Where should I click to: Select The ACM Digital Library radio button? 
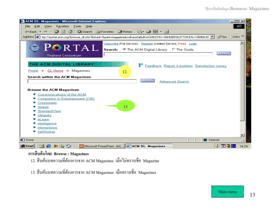click(124, 49)
